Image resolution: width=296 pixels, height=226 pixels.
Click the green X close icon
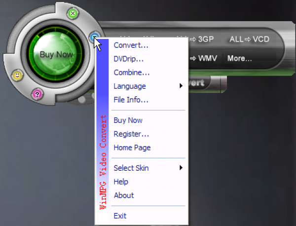coord(73,13)
